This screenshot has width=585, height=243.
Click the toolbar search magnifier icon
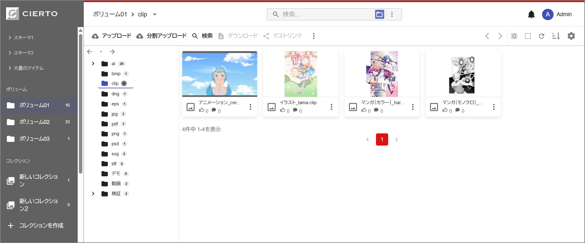[x=195, y=36]
